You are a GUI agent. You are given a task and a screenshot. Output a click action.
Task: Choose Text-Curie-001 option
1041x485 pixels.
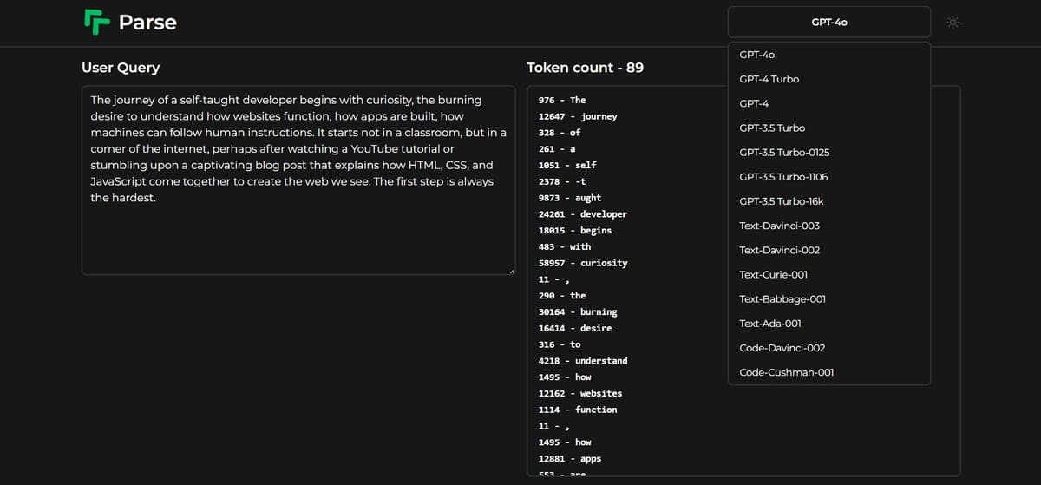(773, 275)
